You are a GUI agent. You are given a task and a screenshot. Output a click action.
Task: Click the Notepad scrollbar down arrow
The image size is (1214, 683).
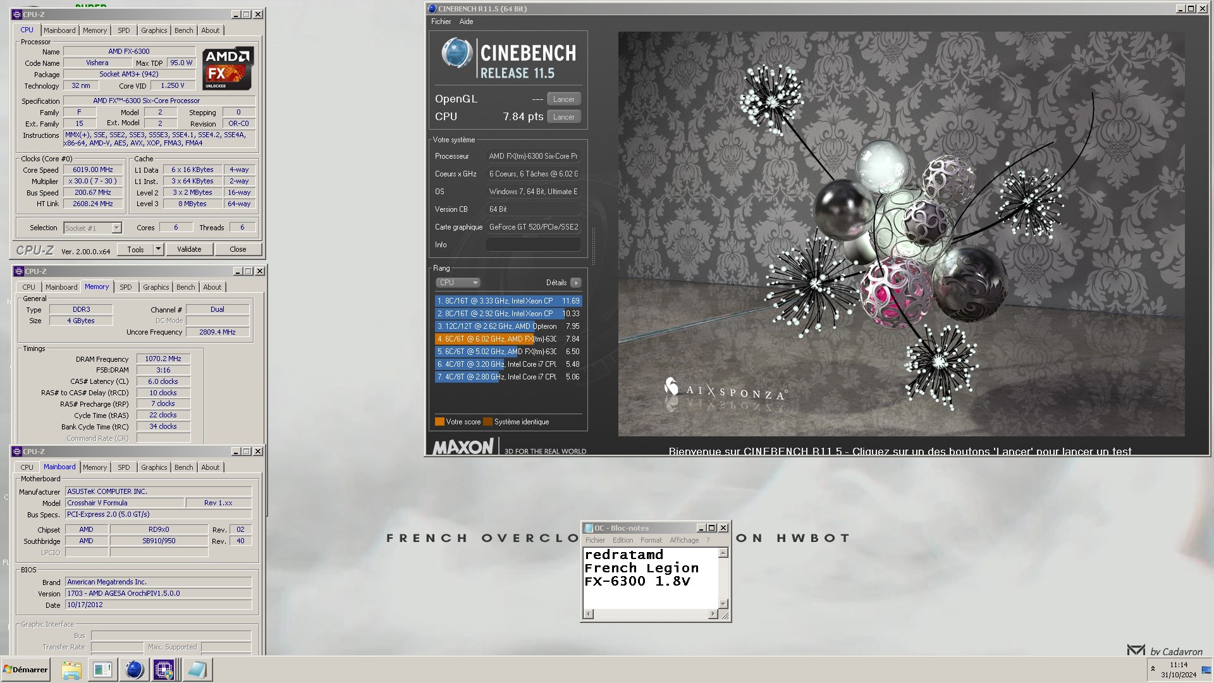point(723,604)
